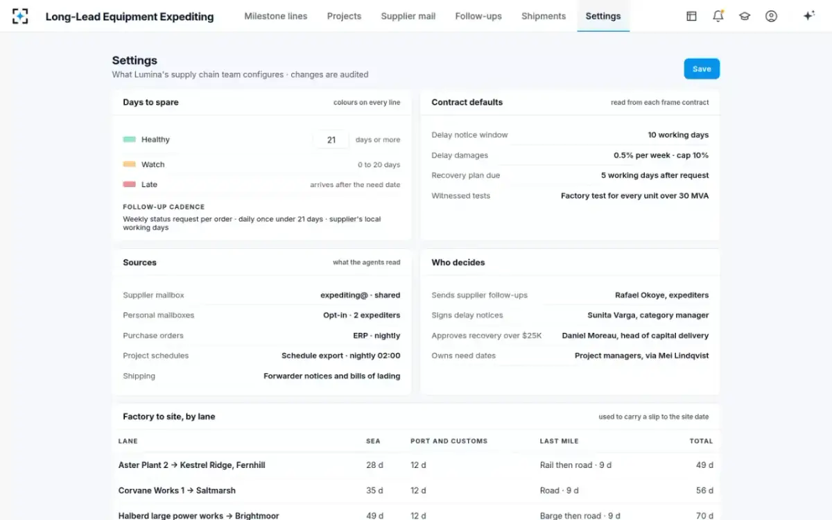Click the app logo icon
This screenshot has height=520, width=832.
pos(20,16)
